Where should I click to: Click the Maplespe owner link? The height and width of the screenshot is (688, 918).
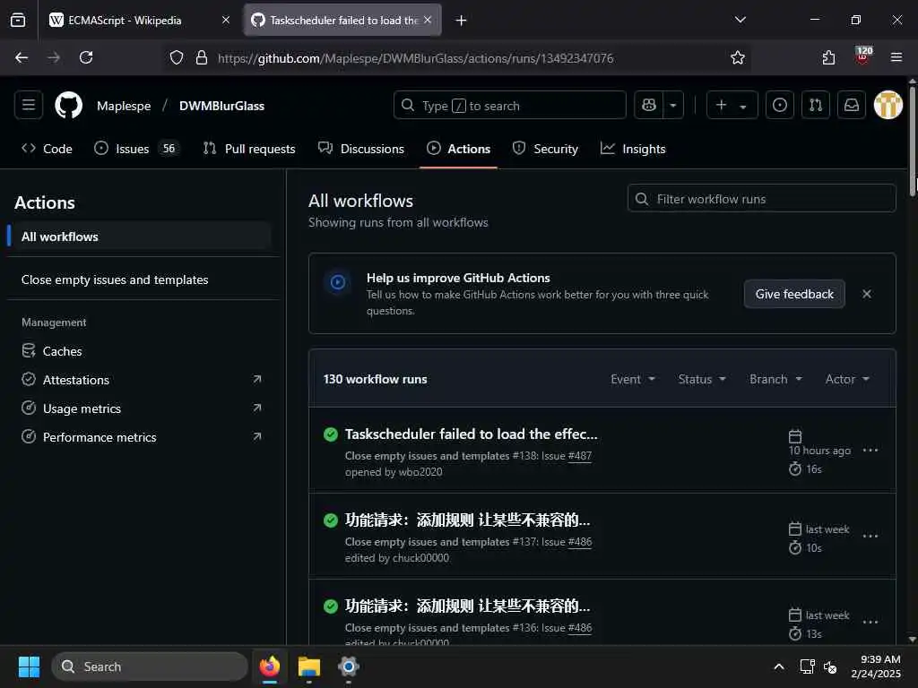(124, 106)
